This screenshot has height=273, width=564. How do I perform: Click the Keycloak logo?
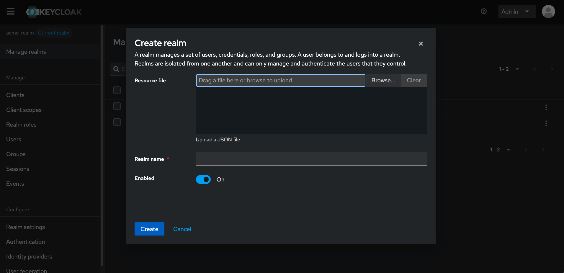coord(54,12)
